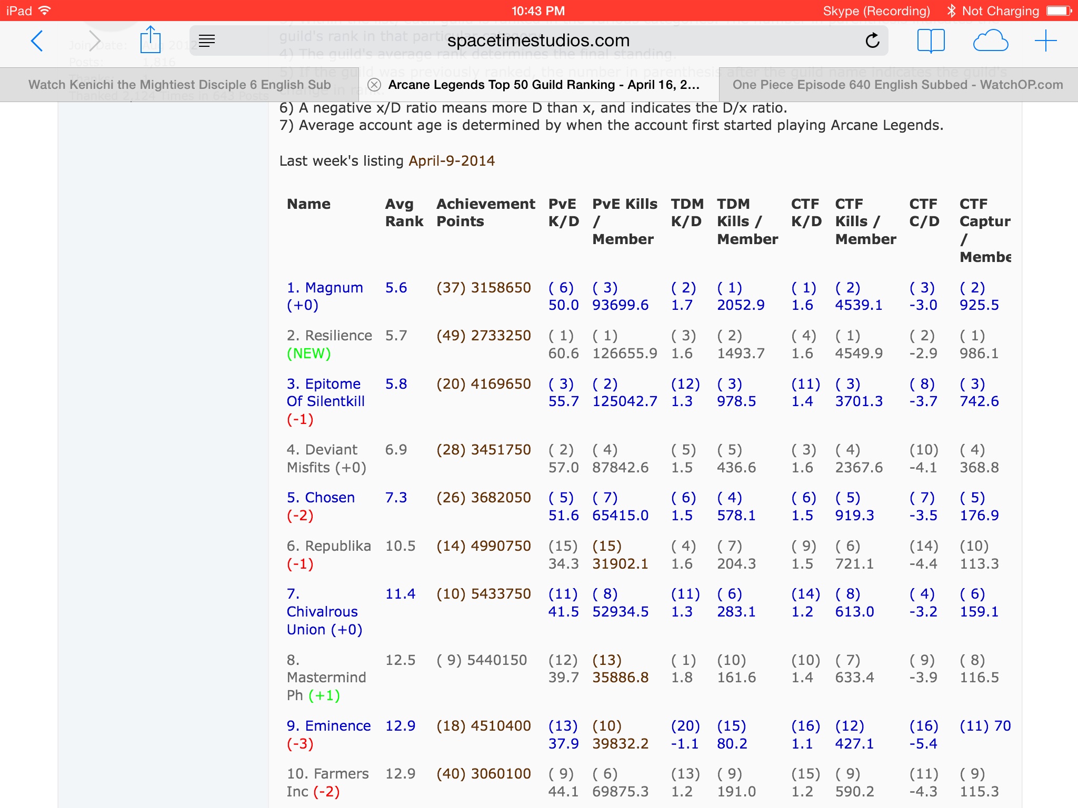Open the April-9-2014 listing link

(x=452, y=161)
